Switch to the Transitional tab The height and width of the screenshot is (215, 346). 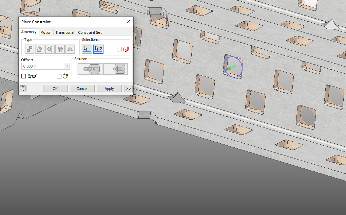coord(65,32)
